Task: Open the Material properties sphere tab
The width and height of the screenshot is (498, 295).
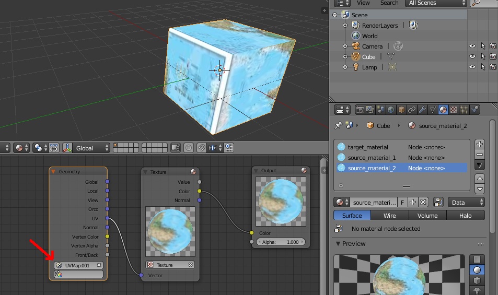Action: tap(443, 110)
